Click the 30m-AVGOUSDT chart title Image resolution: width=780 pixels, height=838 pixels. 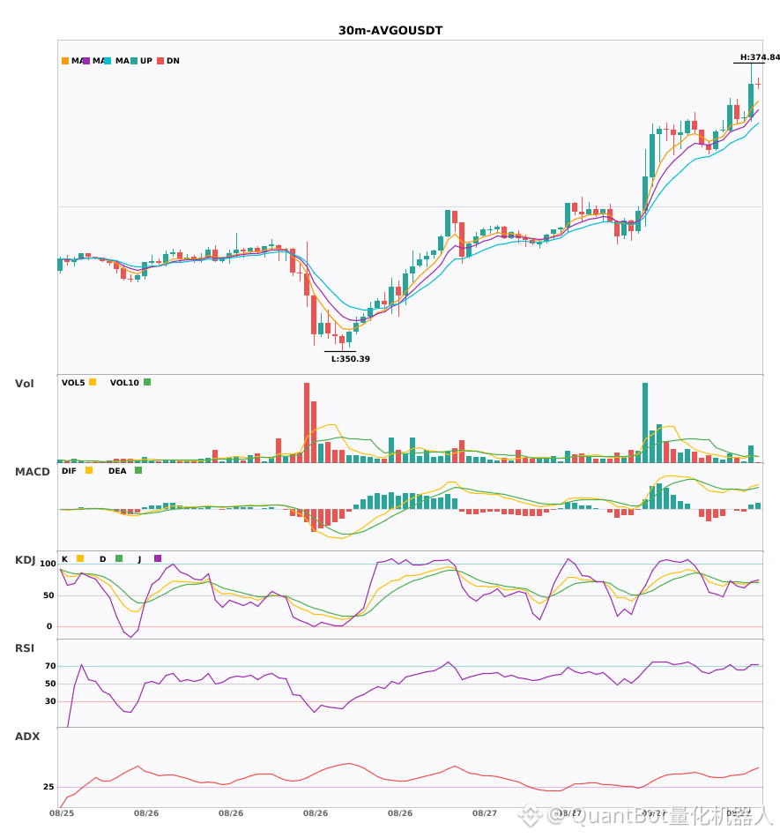tap(390, 31)
